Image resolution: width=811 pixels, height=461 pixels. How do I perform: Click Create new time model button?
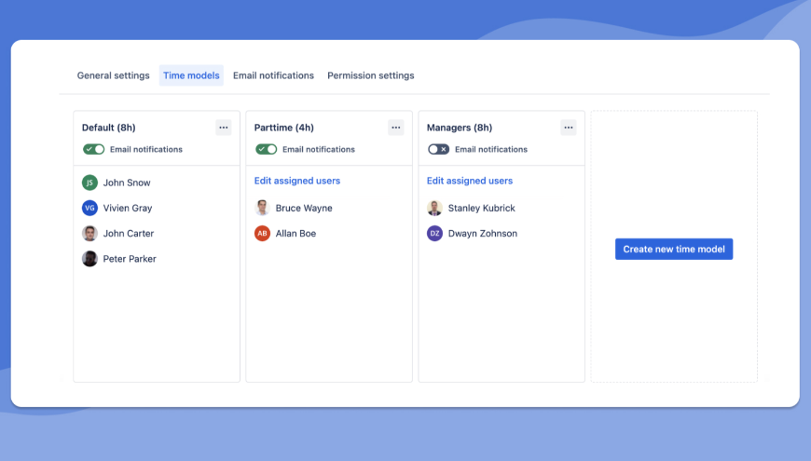pos(674,249)
